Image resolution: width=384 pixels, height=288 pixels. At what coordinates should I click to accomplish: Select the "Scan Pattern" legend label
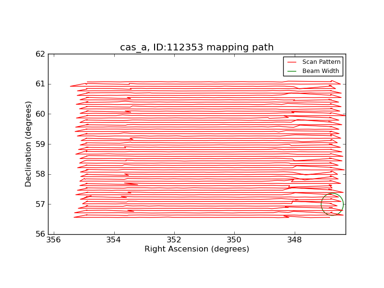tap(321, 62)
